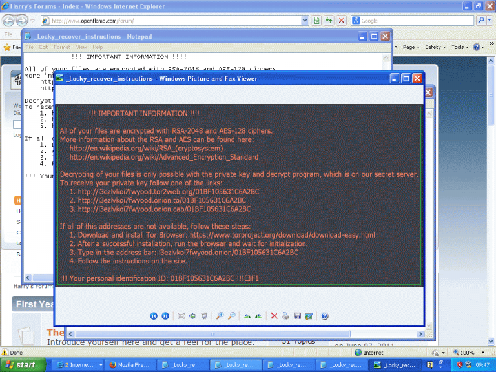Open Notepad Edit menu
The width and height of the screenshot is (496, 372).
point(44,47)
